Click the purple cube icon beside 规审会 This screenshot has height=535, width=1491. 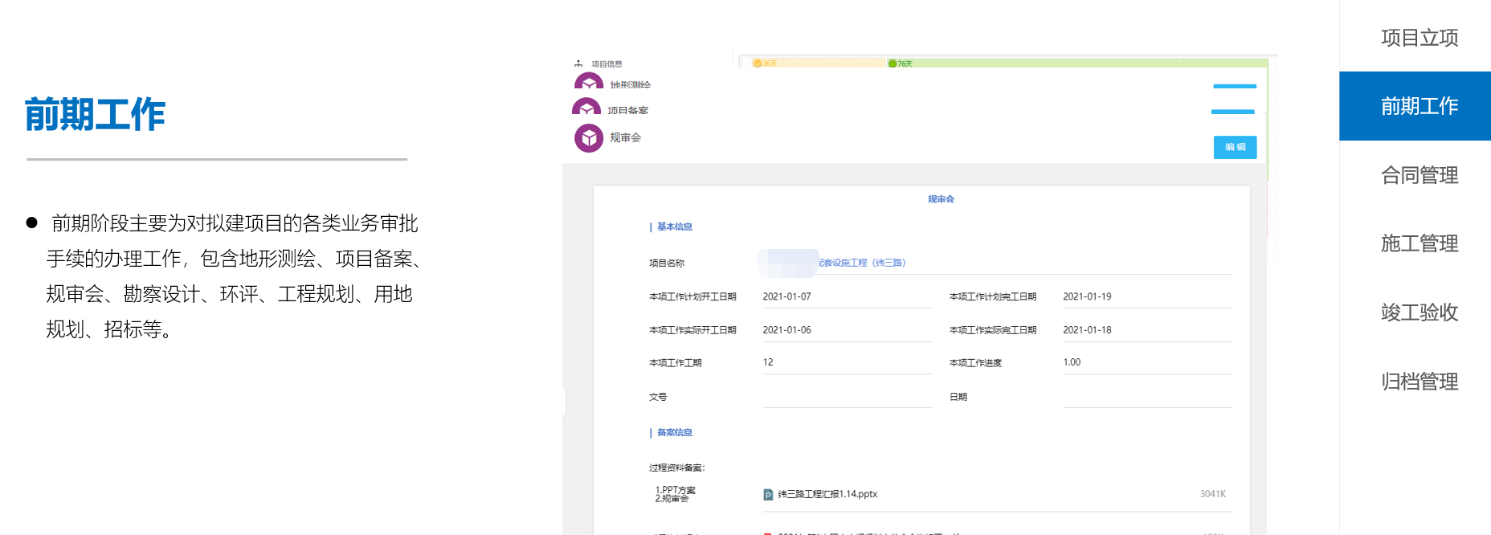(x=589, y=138)
